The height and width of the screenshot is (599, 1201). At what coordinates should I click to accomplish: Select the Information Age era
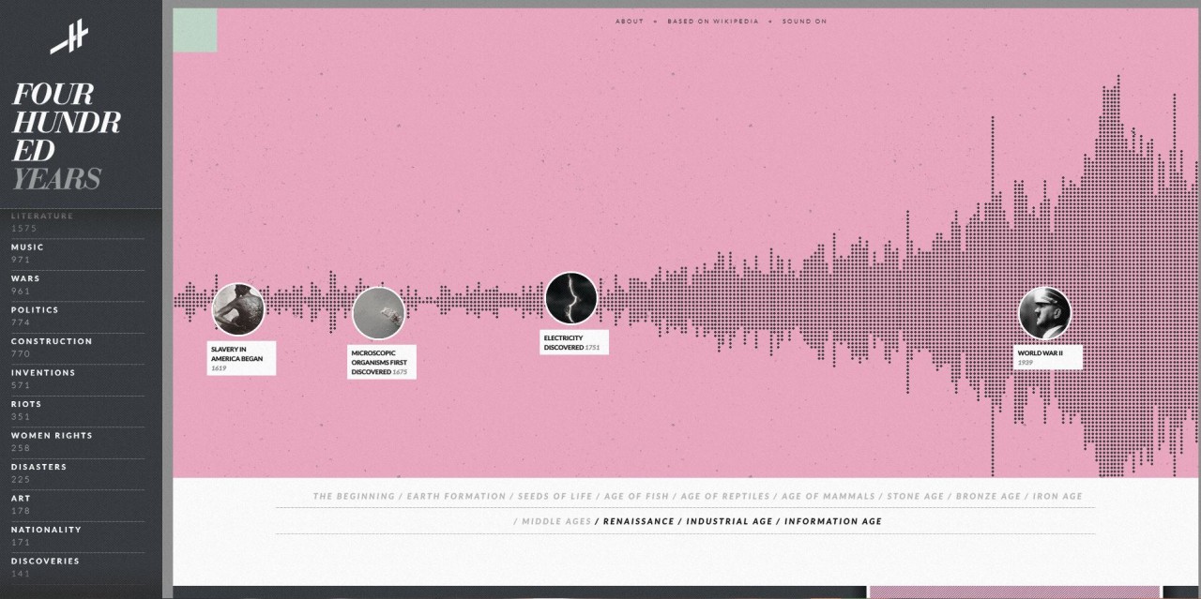(x=833, y=522)
